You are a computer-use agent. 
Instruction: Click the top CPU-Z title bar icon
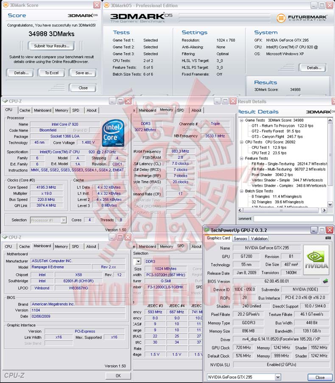click(5, 101)
